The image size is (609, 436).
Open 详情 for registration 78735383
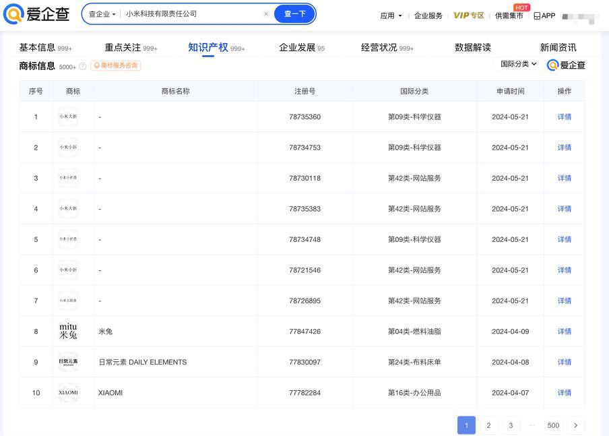coord(565,209)
